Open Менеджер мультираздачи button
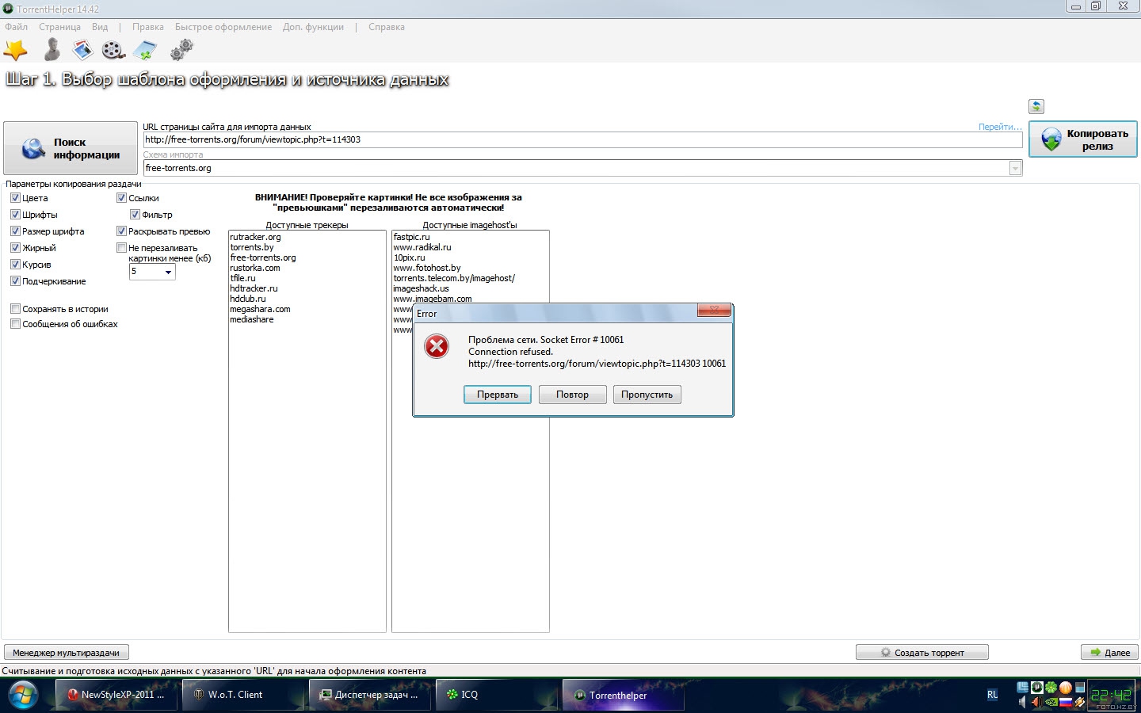The image size is (1141, 713). [x=66, y=653]
